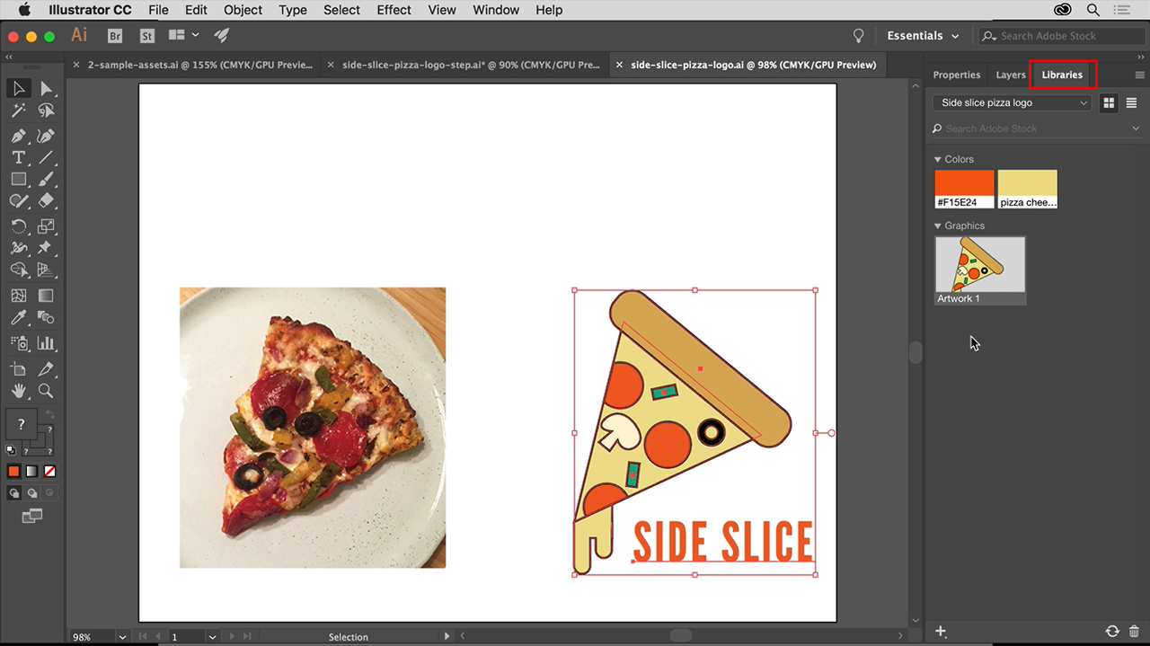Select the Width tool

[x=19, y=248]
